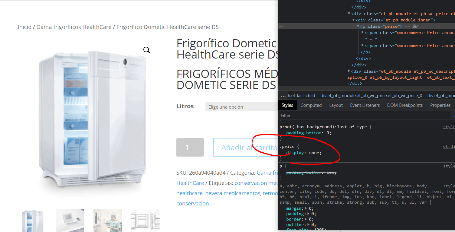455x232 pixels.
Task: Open stylesheet source link of .price rule
Action: 449,146
